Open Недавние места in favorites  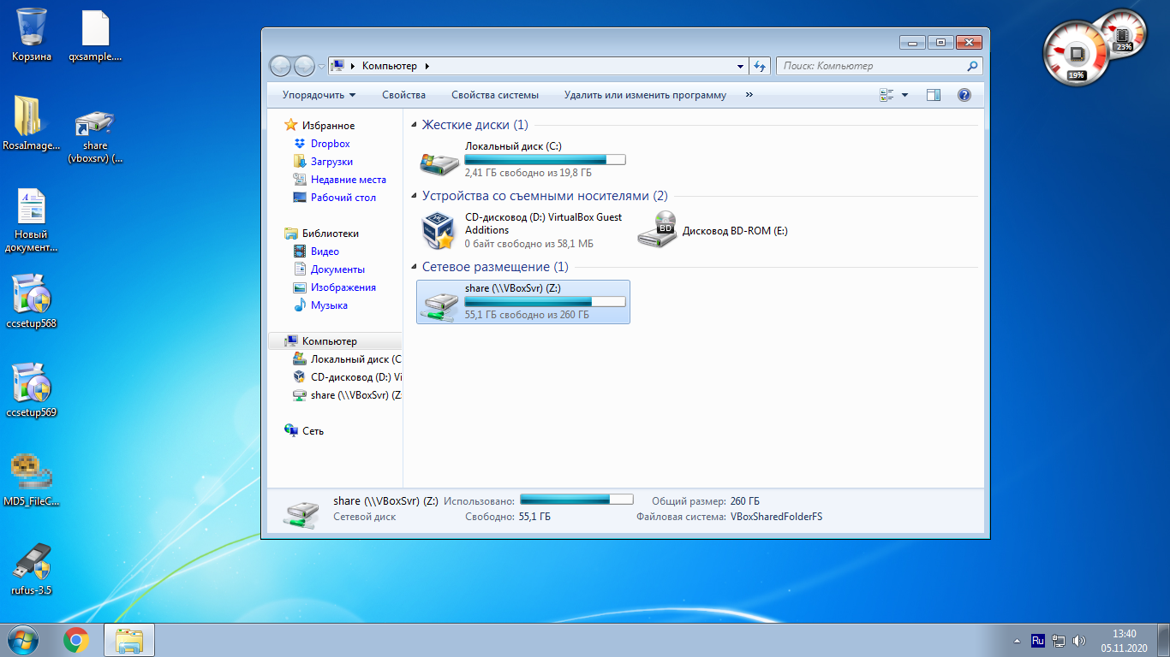348,180
